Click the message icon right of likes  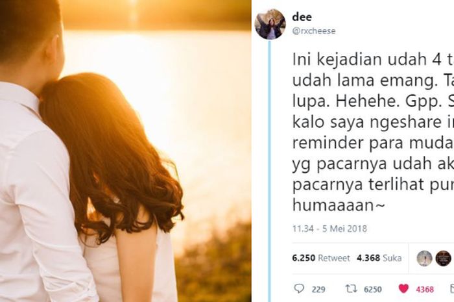click(x=451, y=288)
